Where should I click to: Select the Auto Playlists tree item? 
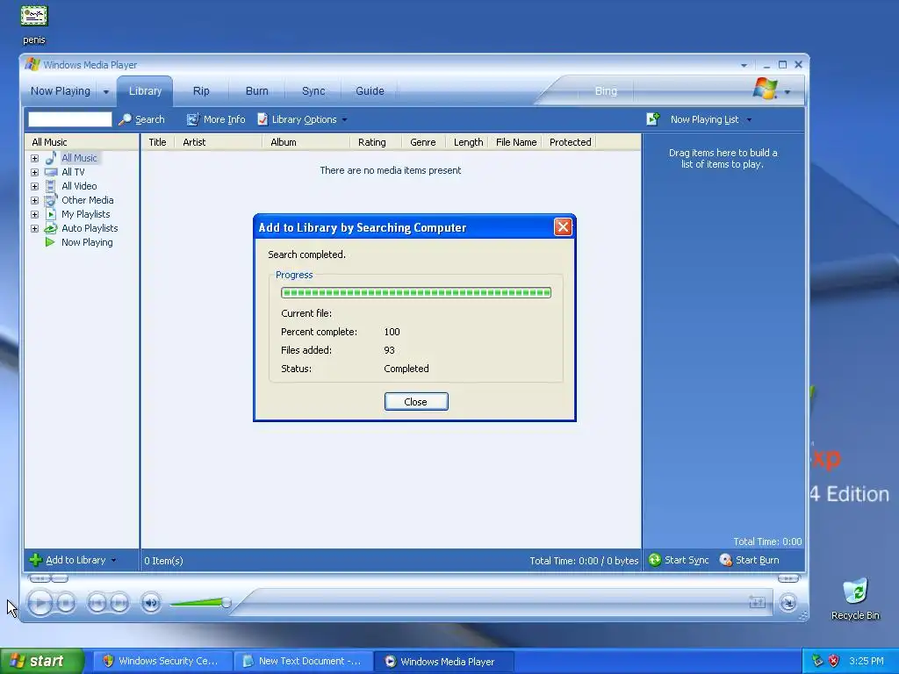coord(90,228)
